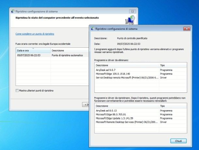Sort by 'Data e ora' column header
This screenshot has width=199, height=150.
33,50
